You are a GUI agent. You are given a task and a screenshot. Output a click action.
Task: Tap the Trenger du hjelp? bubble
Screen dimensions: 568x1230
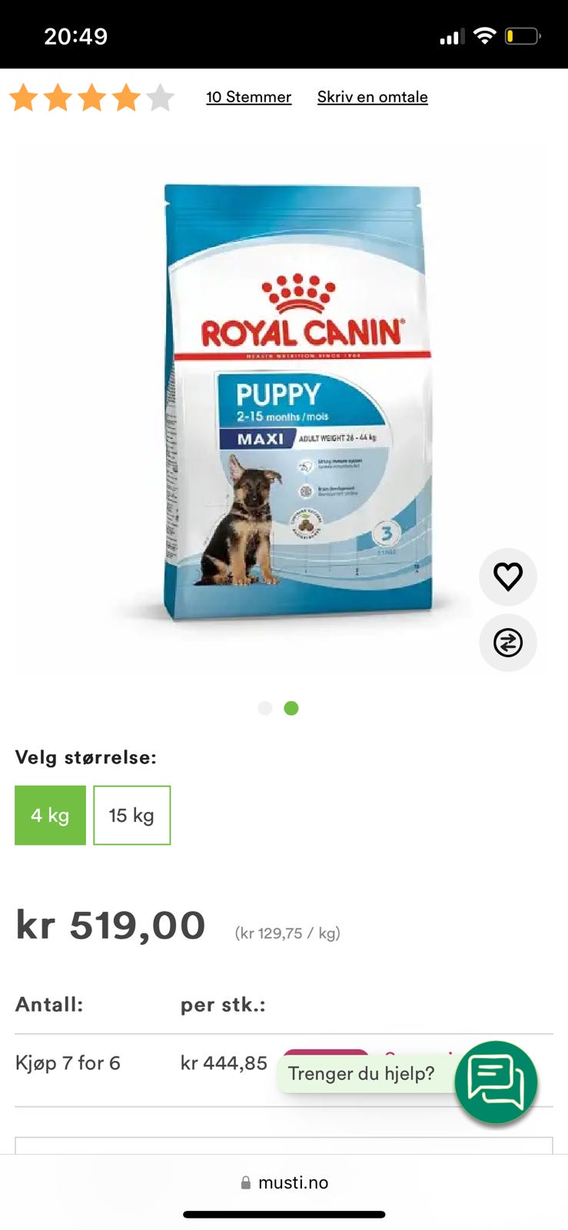pos(361,1073)
